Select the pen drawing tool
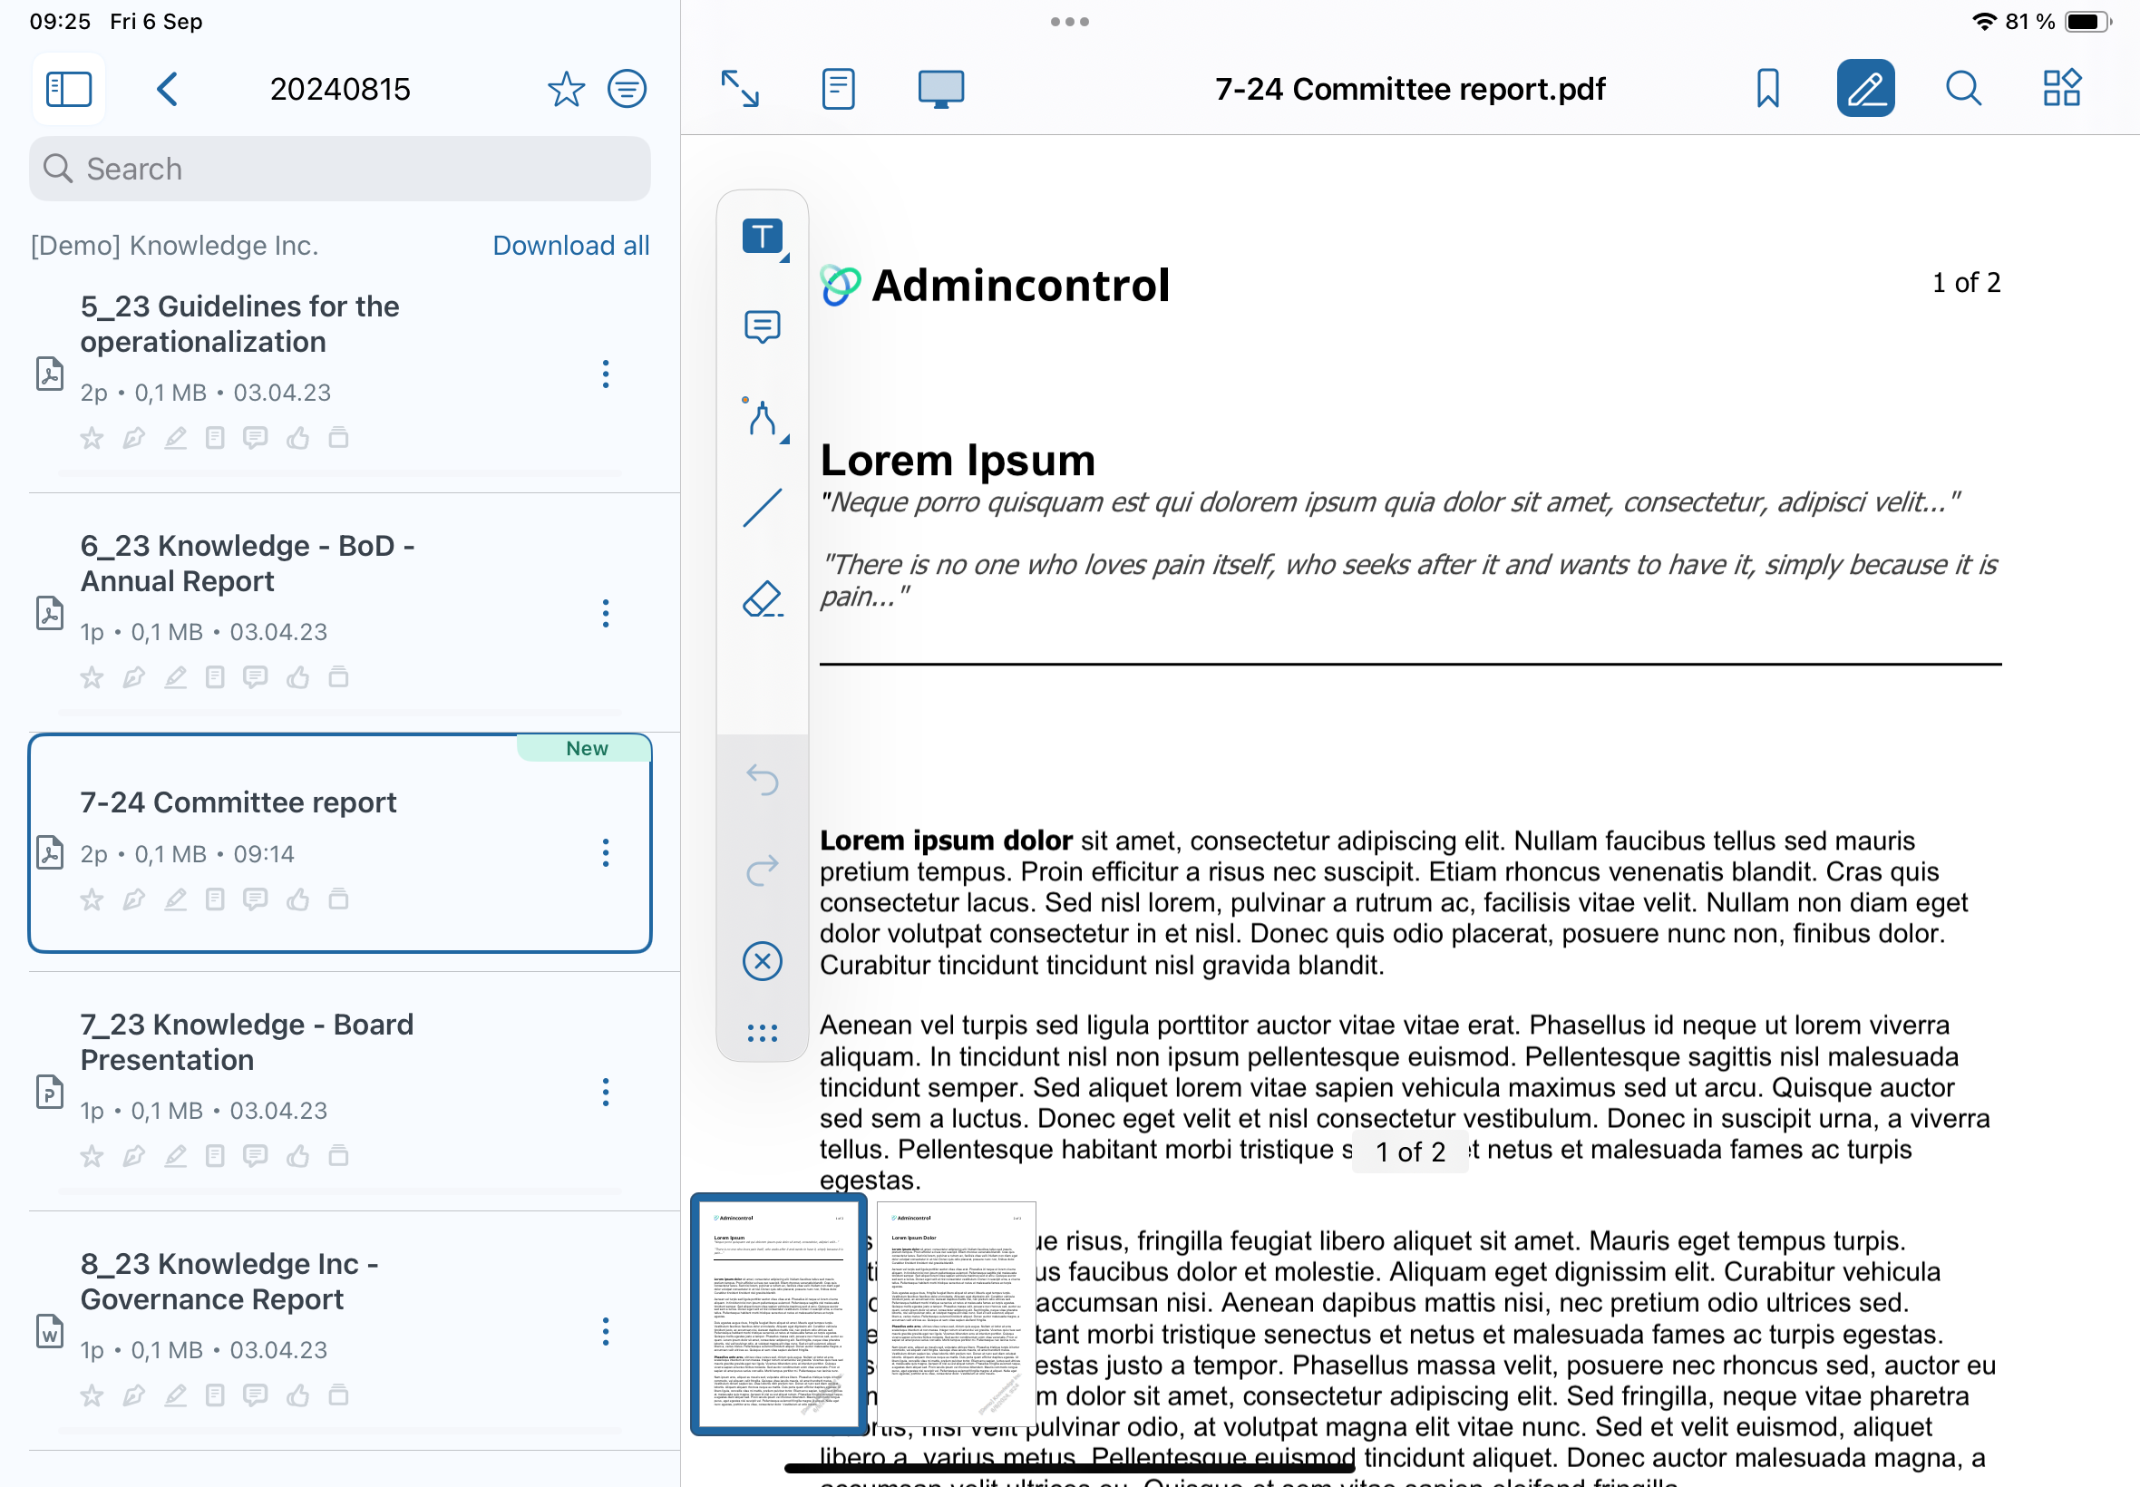Image resolution: width=2140 pixels, height=1487 pixels. 762,418
